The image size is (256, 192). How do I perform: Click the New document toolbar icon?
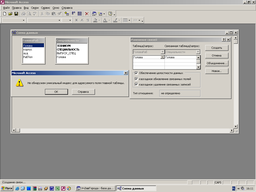4,14
